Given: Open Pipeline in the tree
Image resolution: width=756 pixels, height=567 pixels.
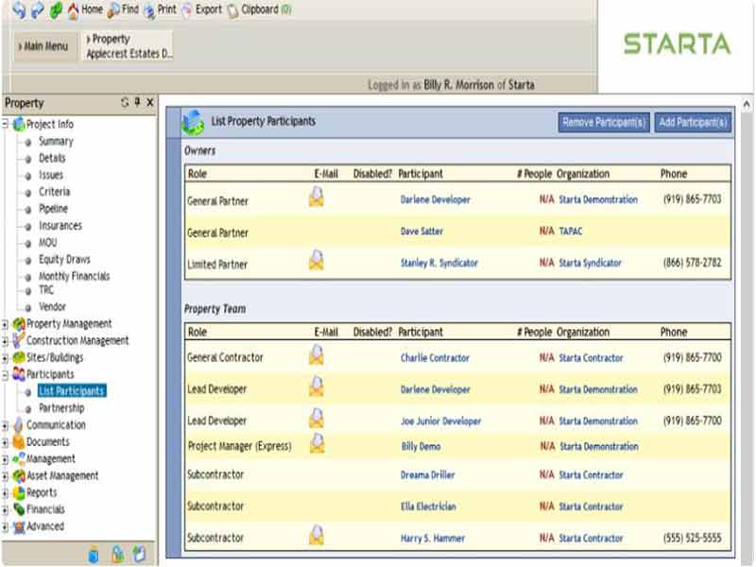Looking at the screenshot, I should click(x=53, y=209).
